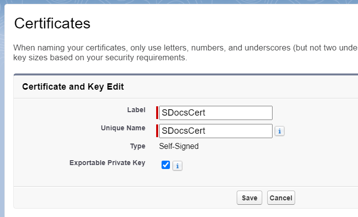Click the red required marker beside Label field
358x217 pixels.
point(157,113)
